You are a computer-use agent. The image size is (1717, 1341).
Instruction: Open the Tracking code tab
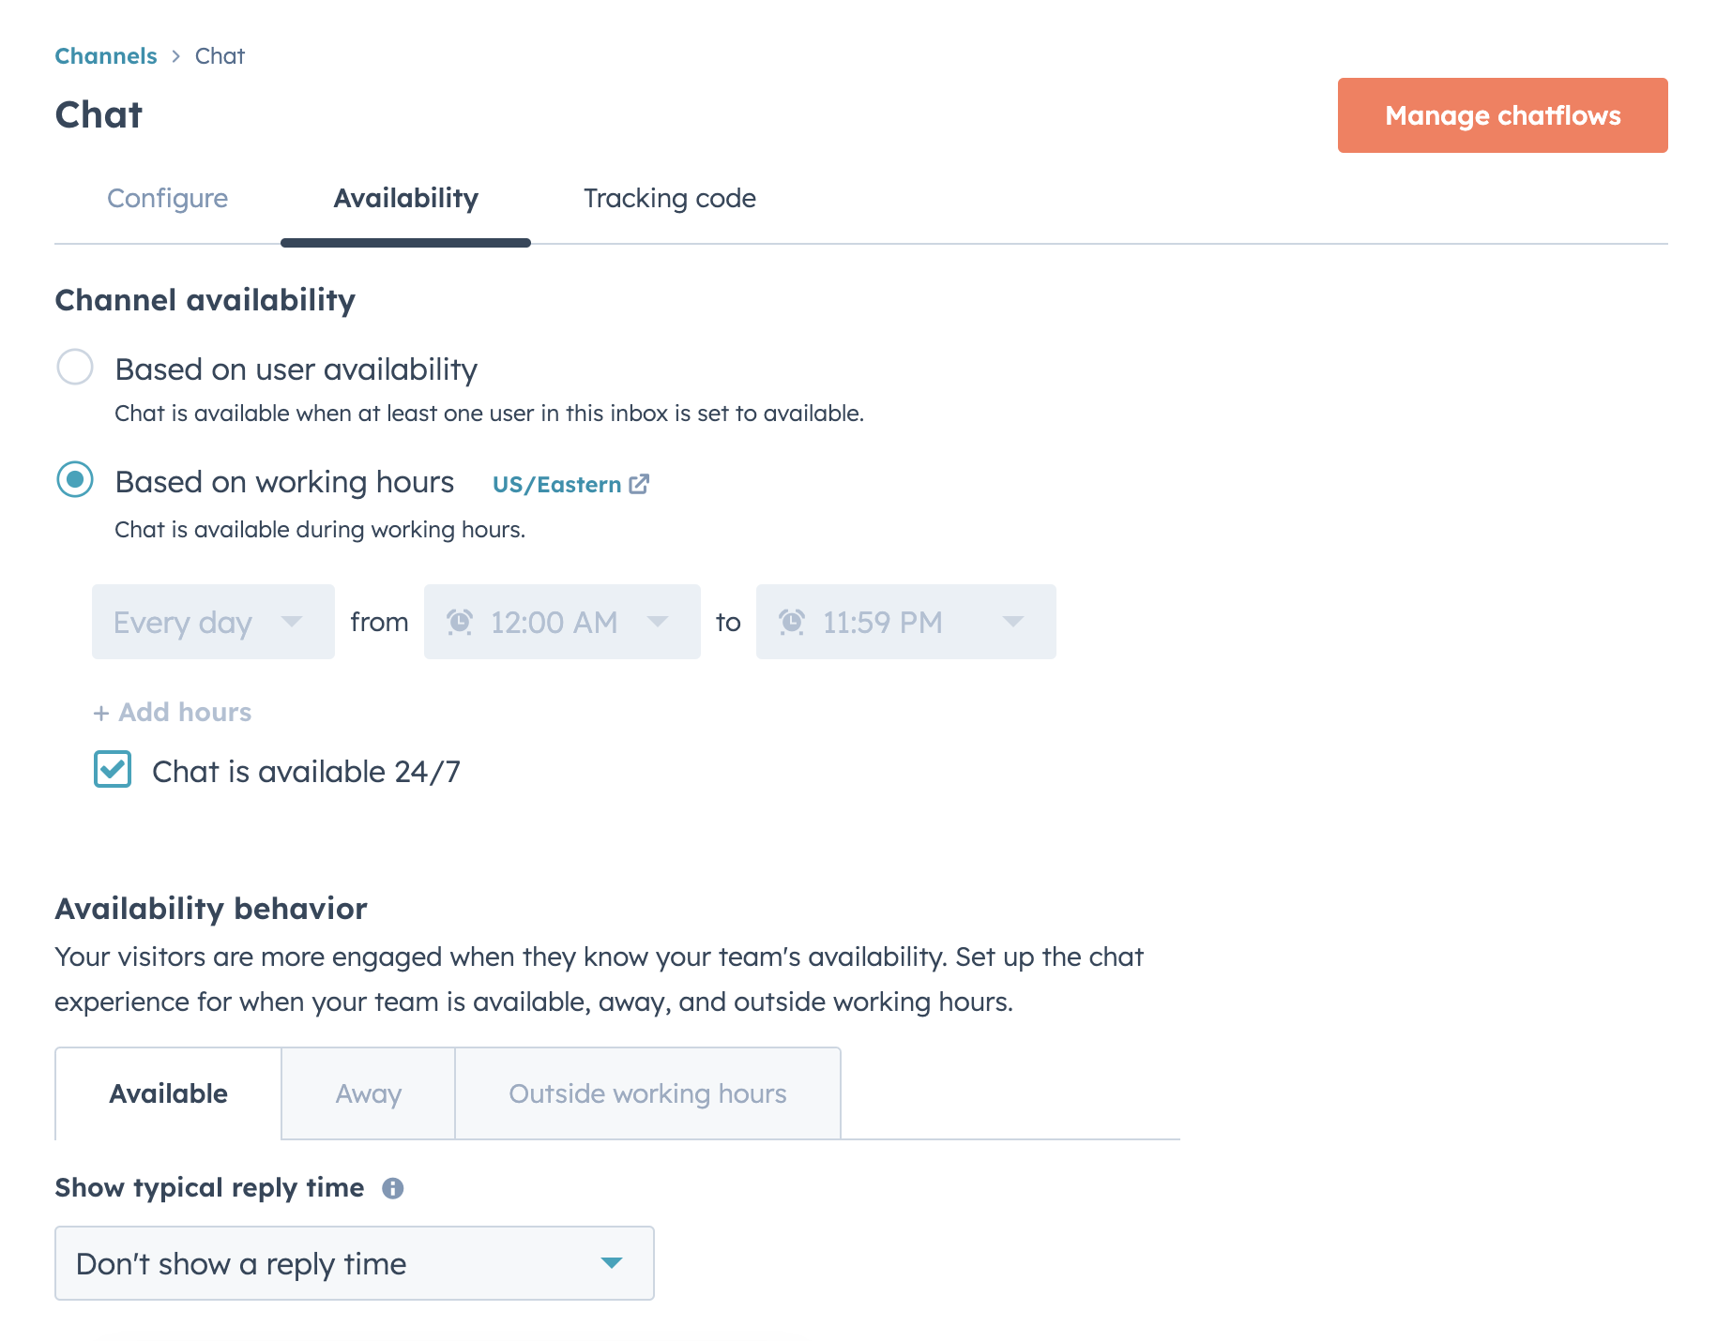tap(669, 199)
